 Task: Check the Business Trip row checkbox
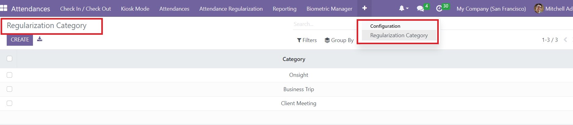coord(9,89)
